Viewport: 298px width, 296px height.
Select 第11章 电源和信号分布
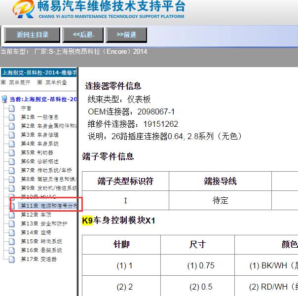[47, 206]
